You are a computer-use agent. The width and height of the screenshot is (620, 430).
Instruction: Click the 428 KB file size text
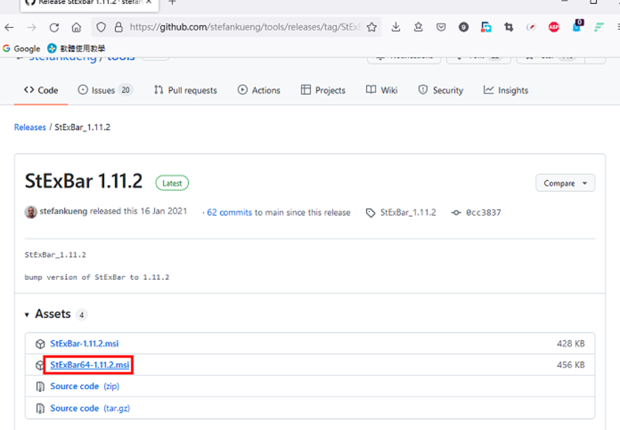(571, 343)
